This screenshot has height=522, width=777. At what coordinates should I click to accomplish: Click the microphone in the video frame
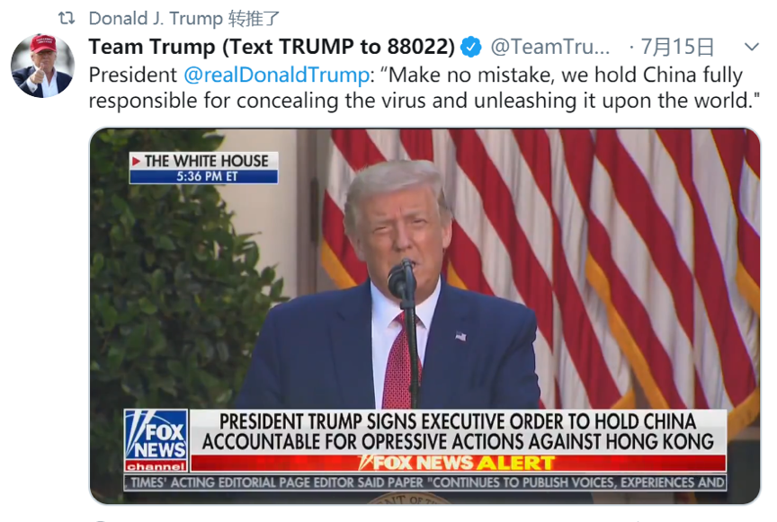click(x=402, y=279)
